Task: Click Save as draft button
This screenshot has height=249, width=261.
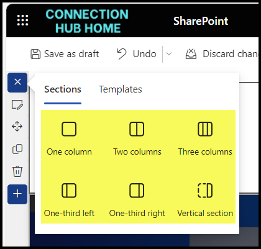Action: coord(65,54)
